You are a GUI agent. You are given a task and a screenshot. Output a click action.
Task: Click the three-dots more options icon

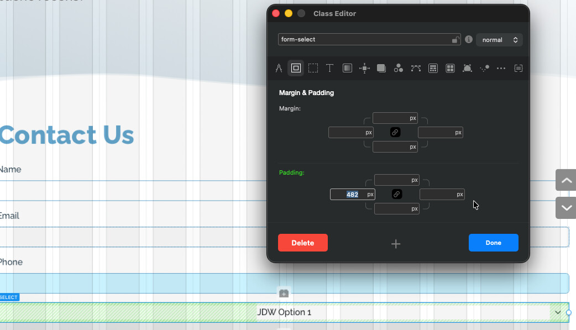tap(501, 69)
